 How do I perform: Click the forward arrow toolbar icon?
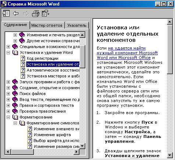coord(26,14)
